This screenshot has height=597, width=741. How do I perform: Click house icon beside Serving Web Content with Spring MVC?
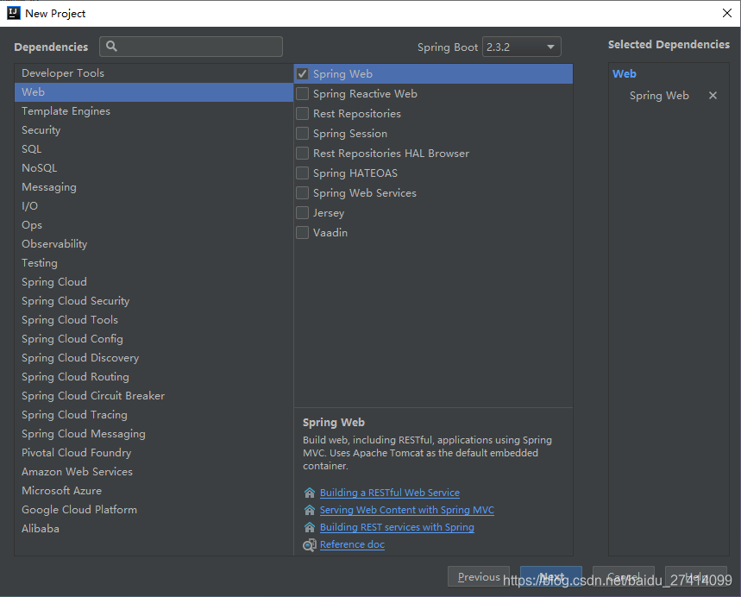click(310, 510)
